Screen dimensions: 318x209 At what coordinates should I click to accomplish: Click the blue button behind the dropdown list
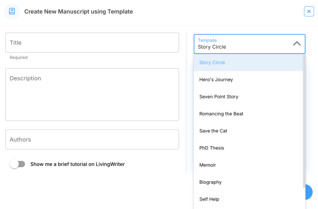pos(309,192)
